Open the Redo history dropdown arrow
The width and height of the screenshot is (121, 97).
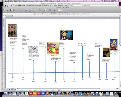coord(23,10)
